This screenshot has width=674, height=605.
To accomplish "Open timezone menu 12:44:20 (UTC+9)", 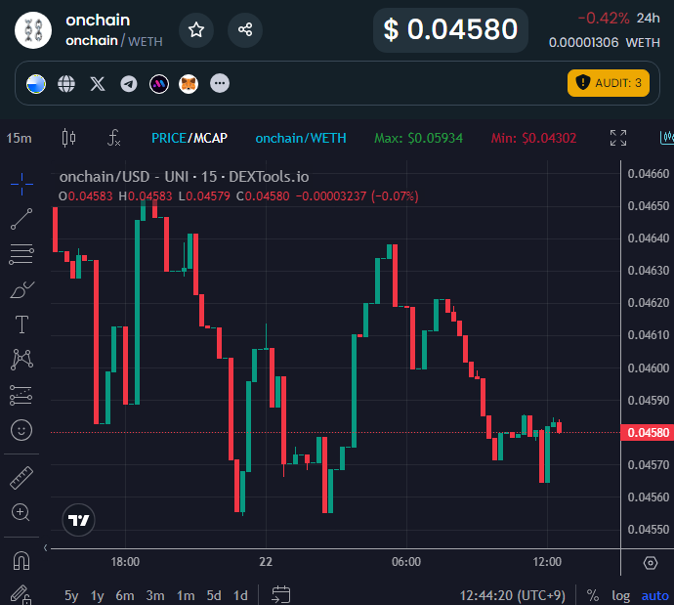I will [x=513, y=595].
